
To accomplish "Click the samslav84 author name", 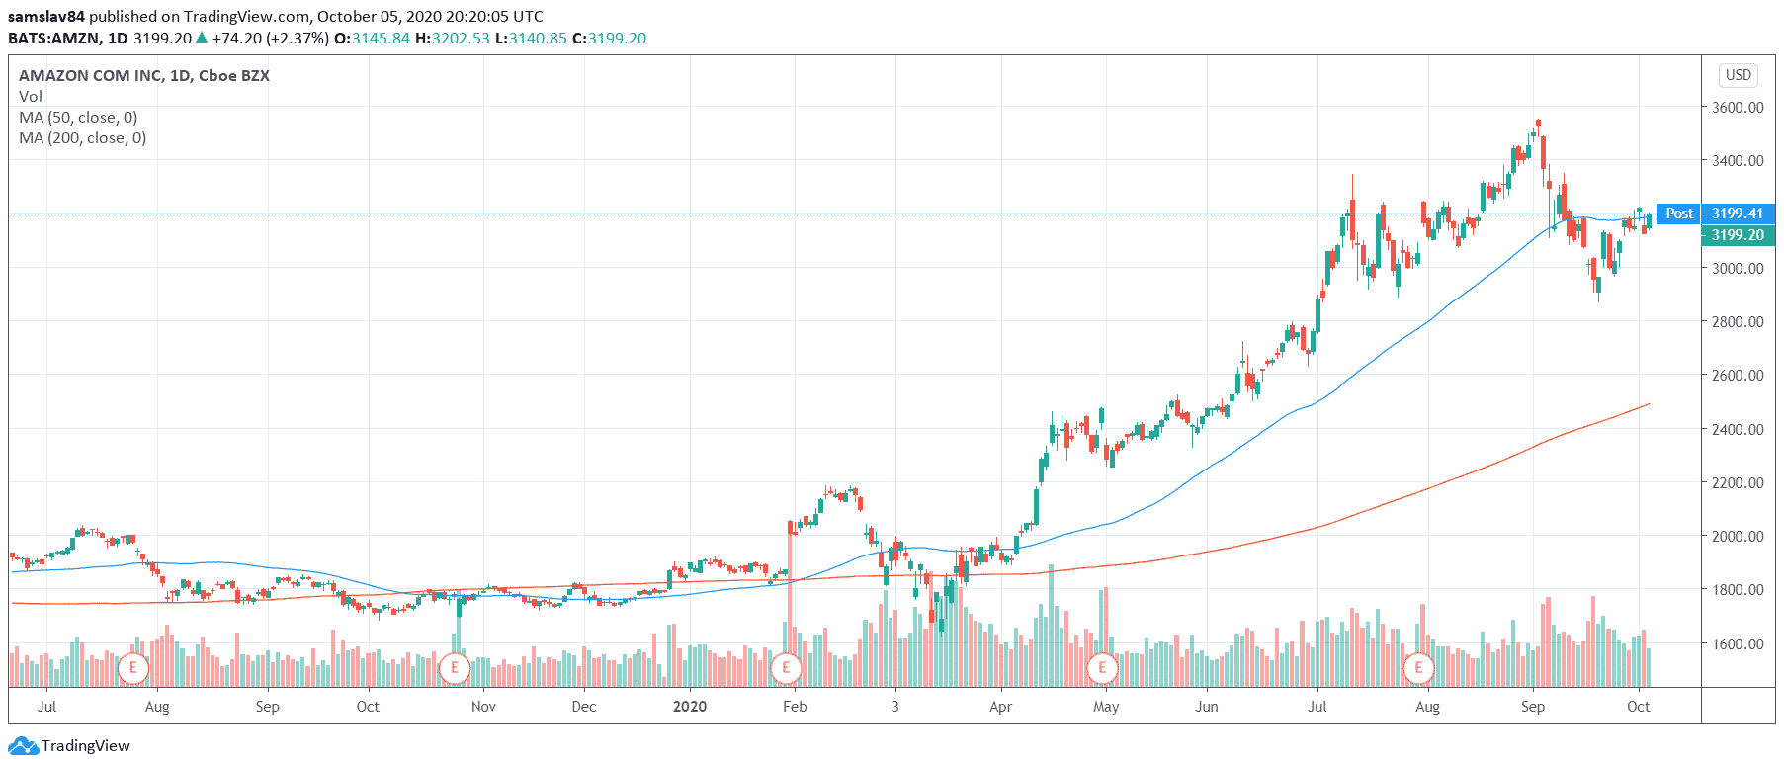I will (x=46, y=16).
